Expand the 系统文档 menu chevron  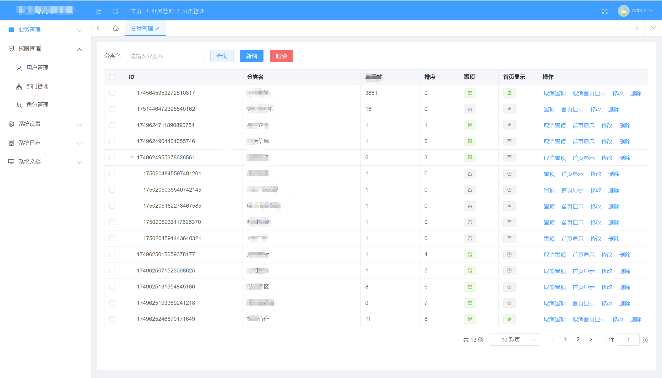pos(79,162)
